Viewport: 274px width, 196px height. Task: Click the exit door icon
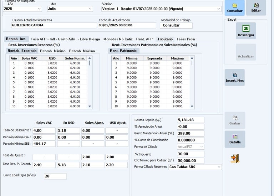point(235,158)
